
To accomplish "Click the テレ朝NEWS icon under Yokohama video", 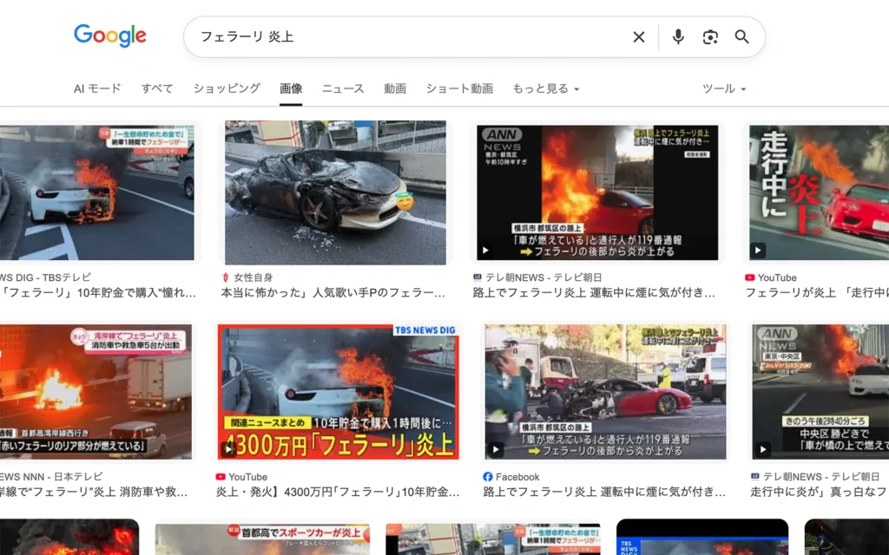I will point(477,277).
